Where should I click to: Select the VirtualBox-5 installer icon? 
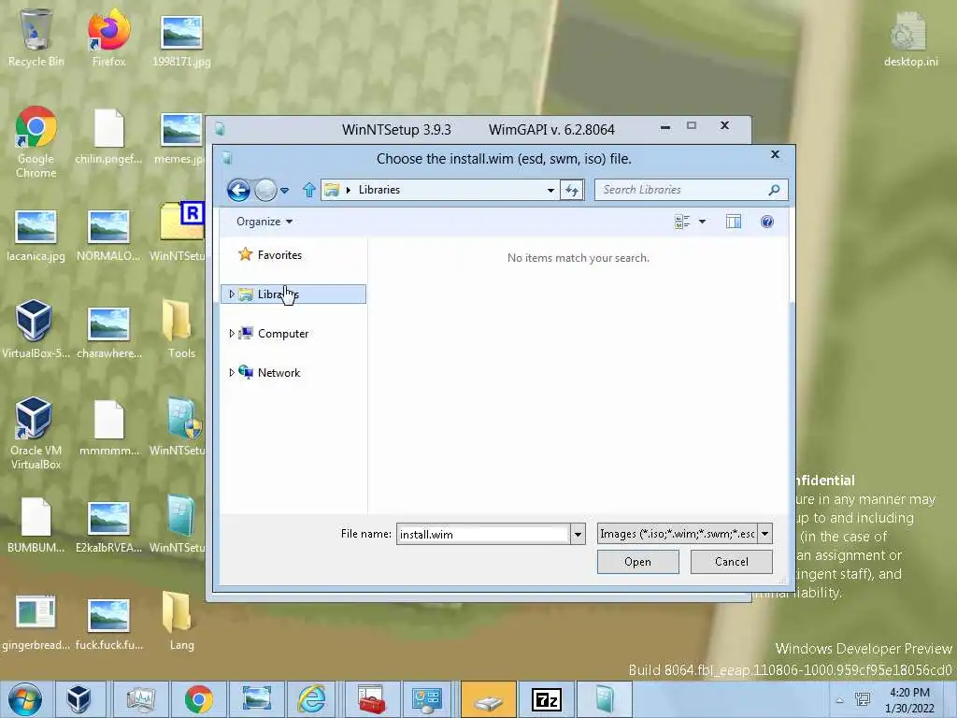36,329
